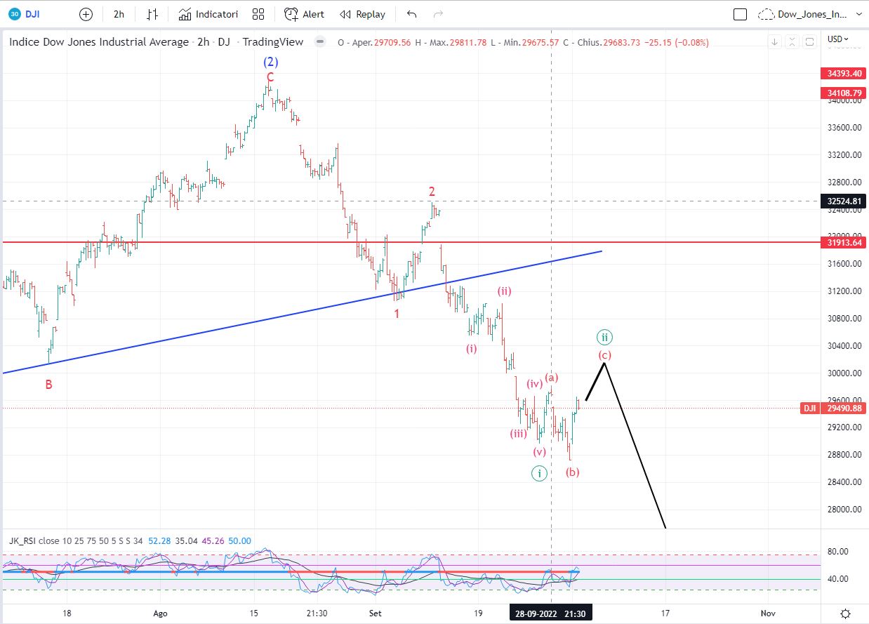Click the Set label on time axis
Viewport: 869px width, 624px height.
point(376,613)
